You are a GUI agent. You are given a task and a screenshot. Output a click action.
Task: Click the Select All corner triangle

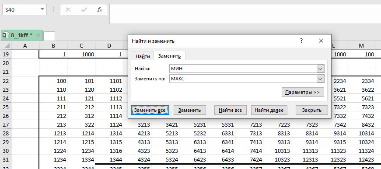pyautogui.click(x=7, y=45)
